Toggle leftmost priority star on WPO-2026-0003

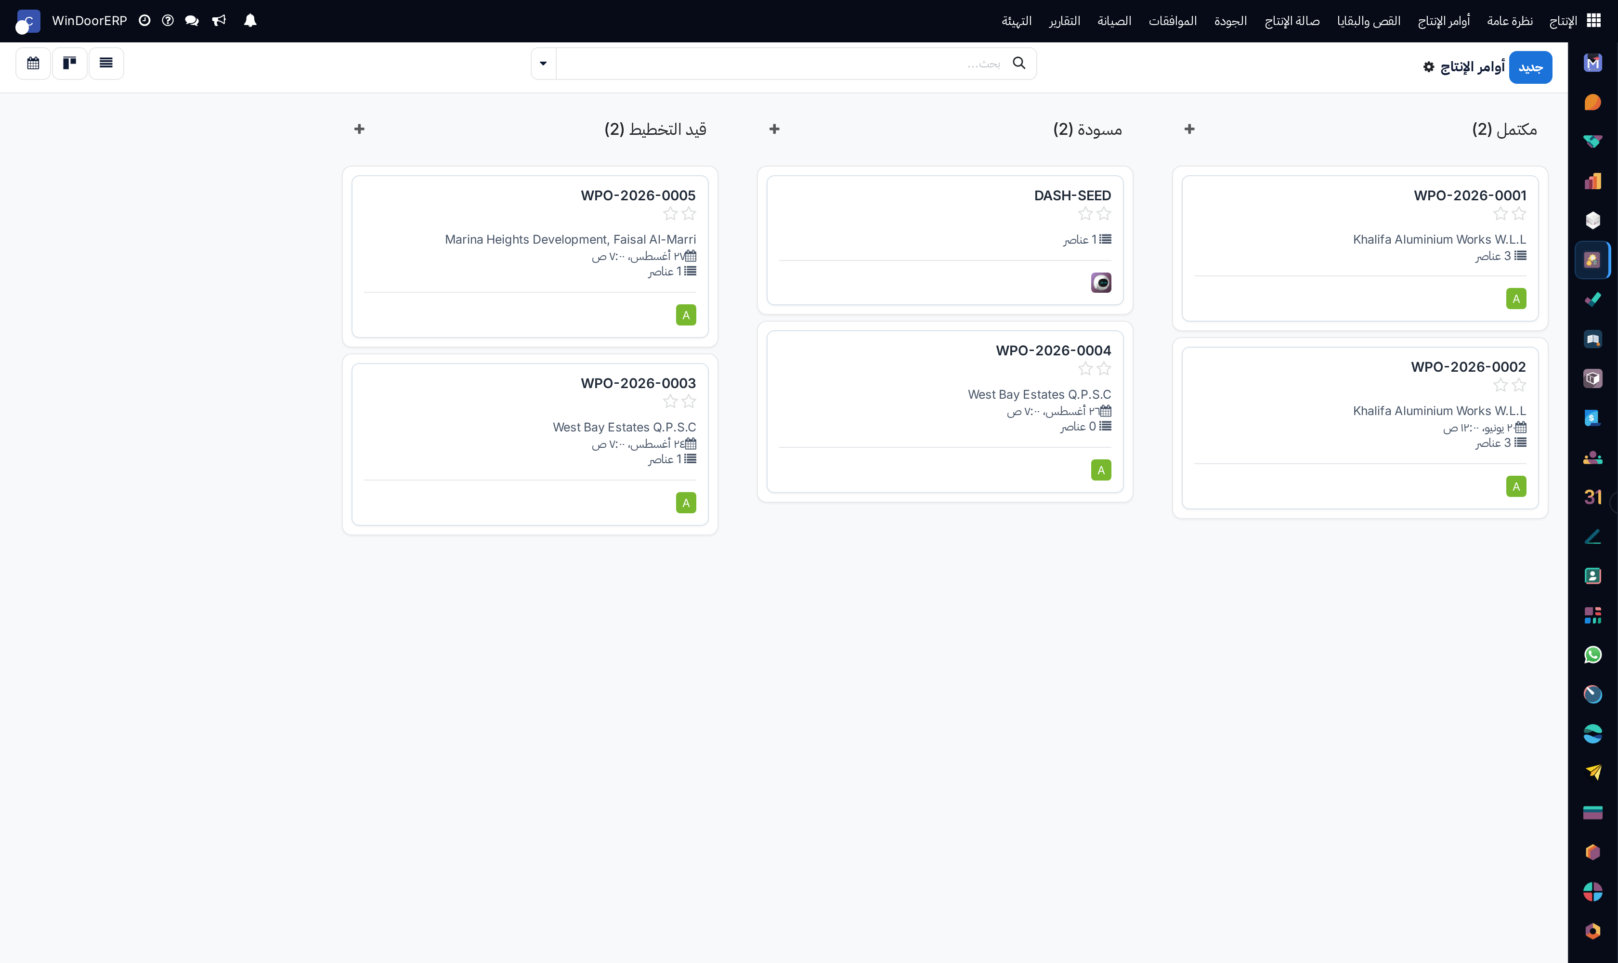tap(670, 402)
